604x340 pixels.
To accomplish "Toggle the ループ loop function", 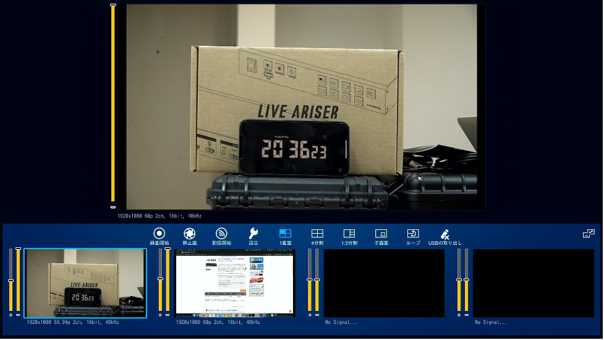I will pos(413,234).
